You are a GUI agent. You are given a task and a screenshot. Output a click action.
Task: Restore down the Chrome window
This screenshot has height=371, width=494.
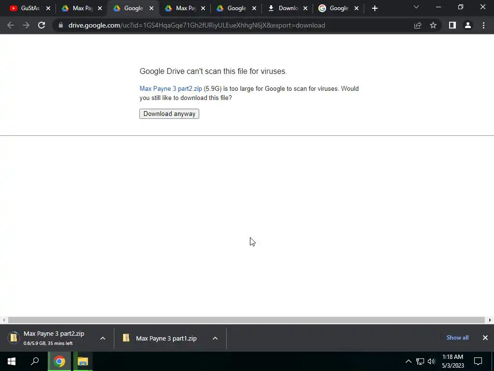coord(461,7)
